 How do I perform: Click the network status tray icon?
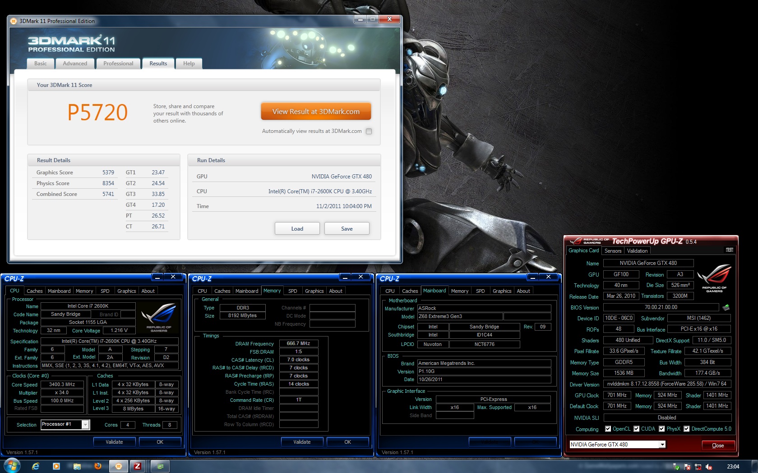[x=698, y=467]
